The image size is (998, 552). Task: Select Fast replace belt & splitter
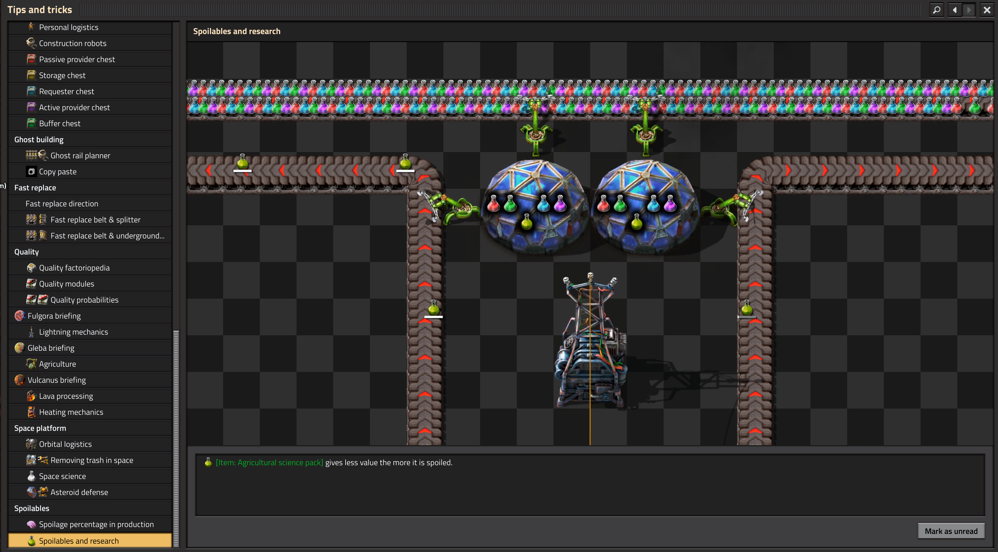click(90, 220)
